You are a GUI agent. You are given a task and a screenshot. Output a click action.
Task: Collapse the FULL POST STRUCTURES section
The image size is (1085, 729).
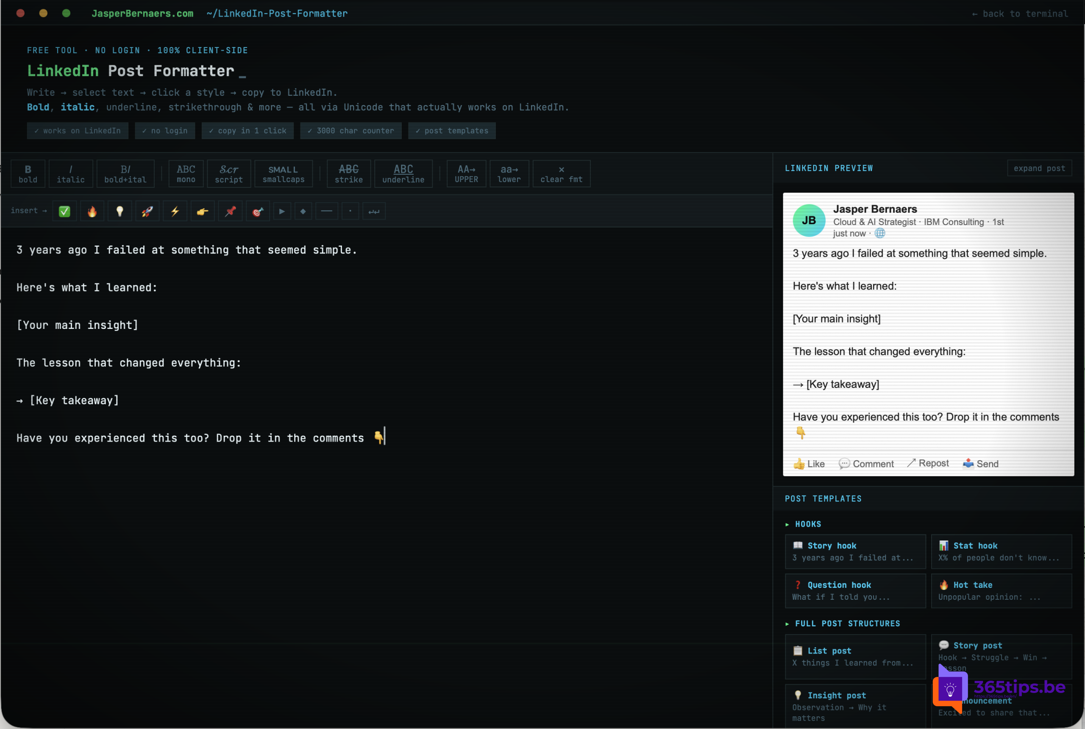843,624
